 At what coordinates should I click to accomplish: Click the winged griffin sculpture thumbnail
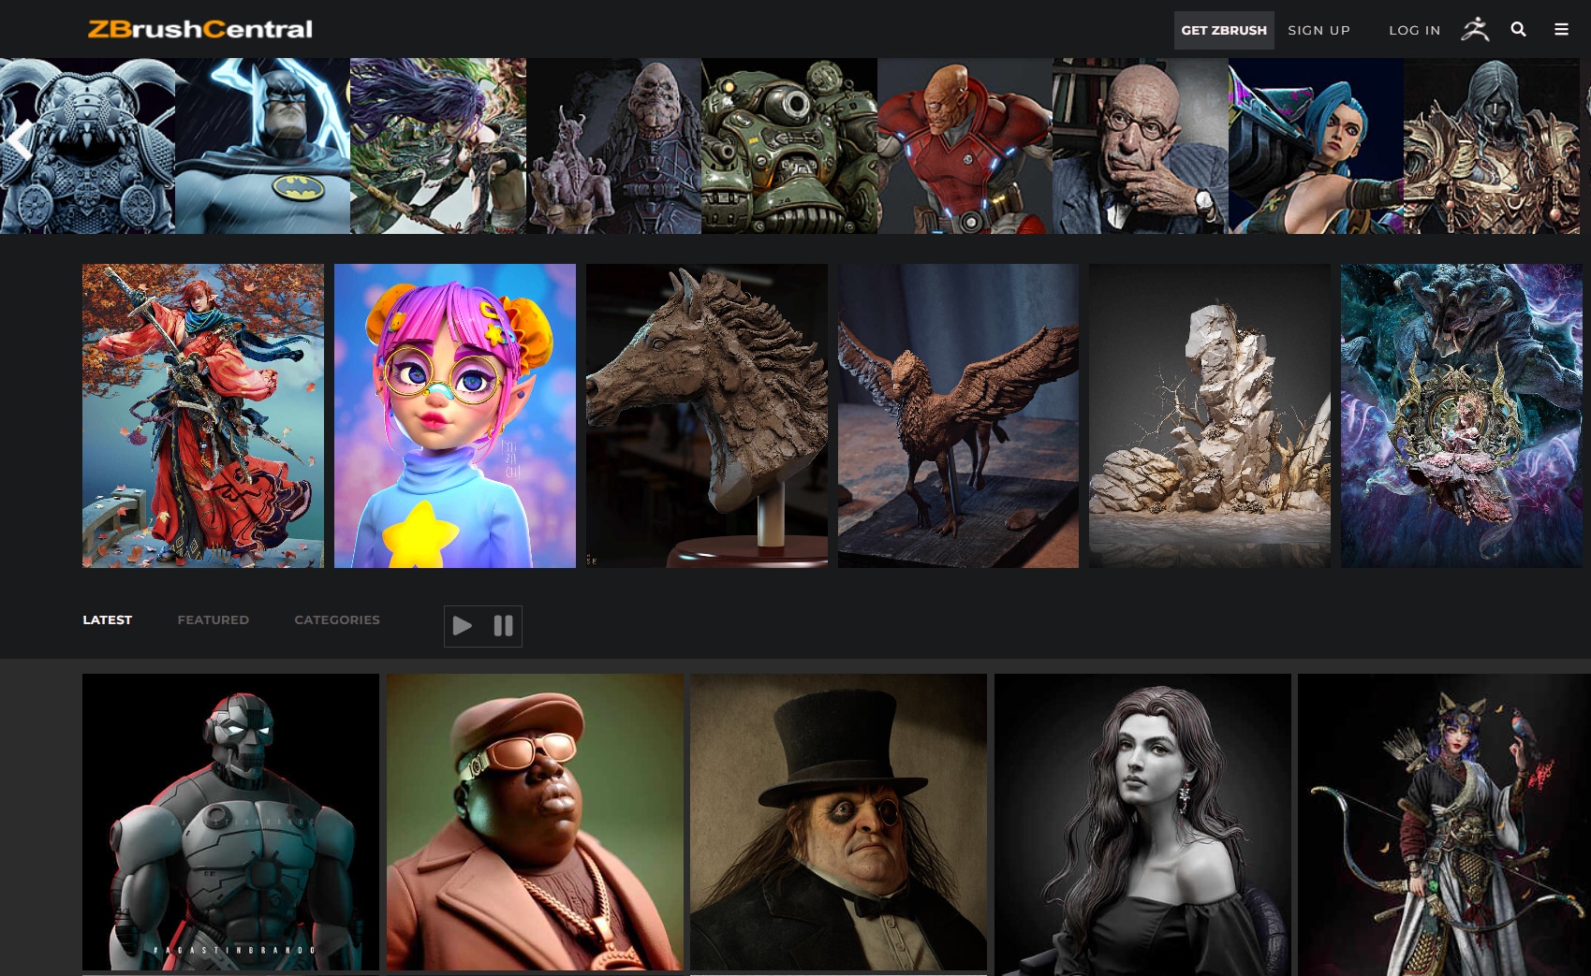pyautogui.click(x=957, y=415)
